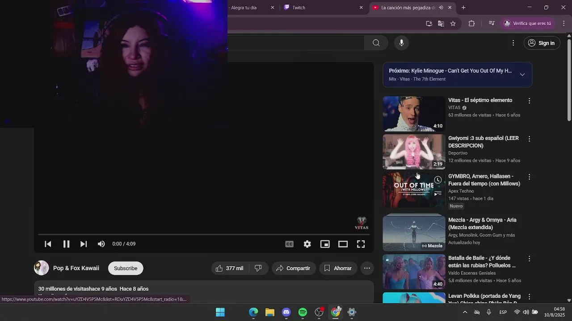Open options menu for Vitas video

coord(529,101)
